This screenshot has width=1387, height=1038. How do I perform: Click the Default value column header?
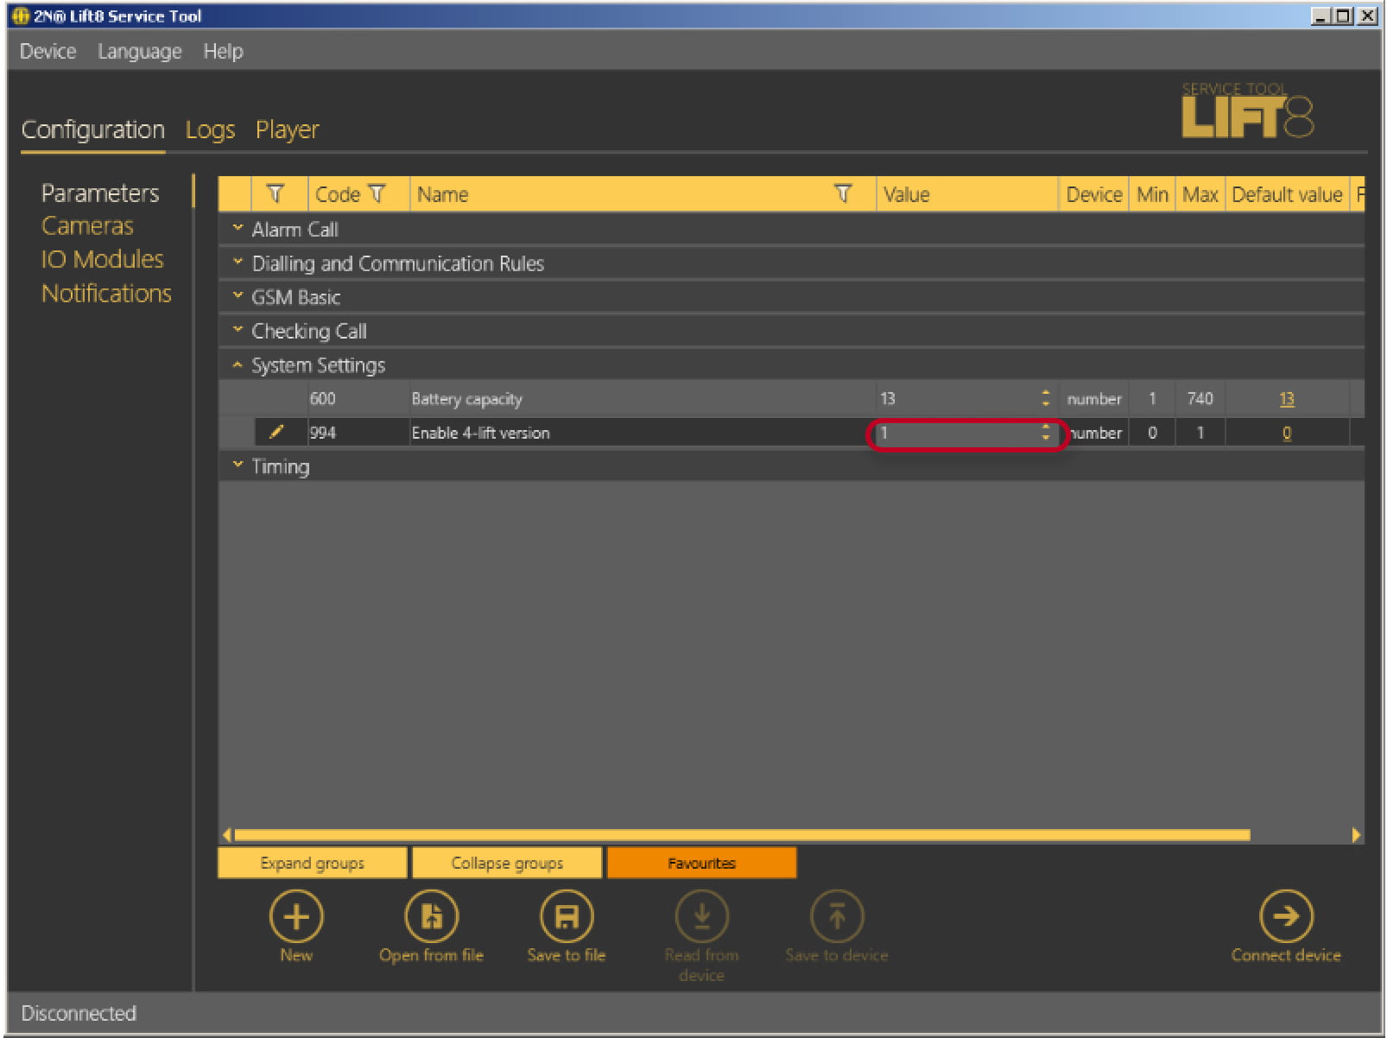[1287, 194]
